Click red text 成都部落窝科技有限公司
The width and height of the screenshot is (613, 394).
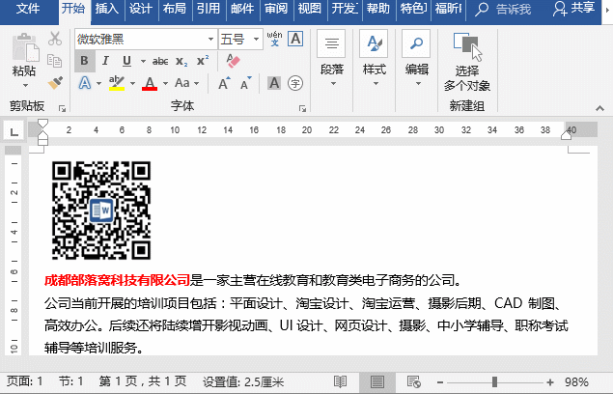coord(117,280)
